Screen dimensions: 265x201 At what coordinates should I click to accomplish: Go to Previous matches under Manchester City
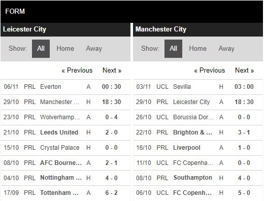(x=210, y=70)
